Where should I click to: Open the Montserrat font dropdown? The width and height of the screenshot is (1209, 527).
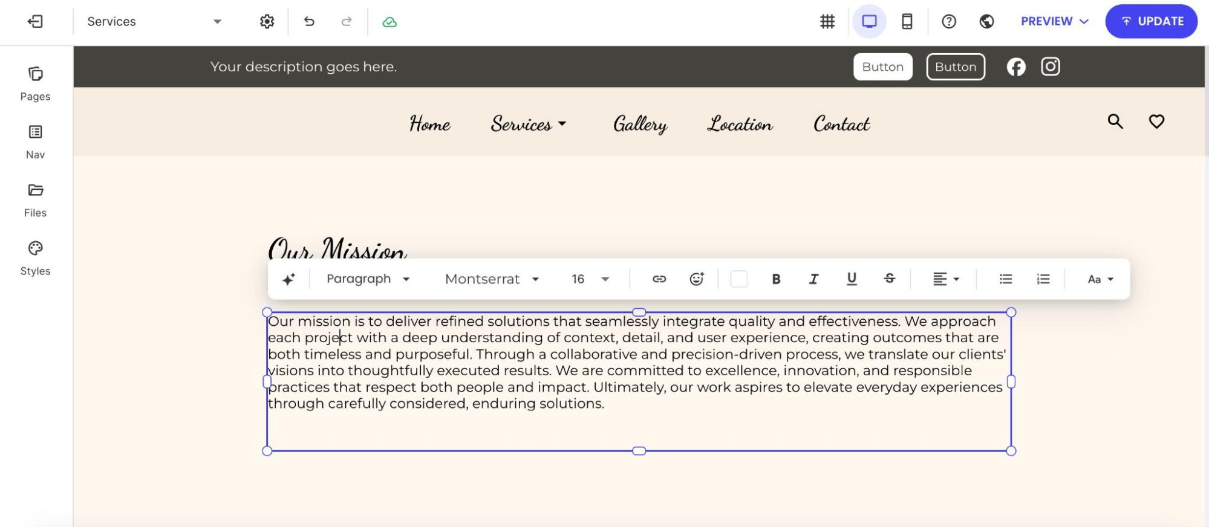(492, 279)
